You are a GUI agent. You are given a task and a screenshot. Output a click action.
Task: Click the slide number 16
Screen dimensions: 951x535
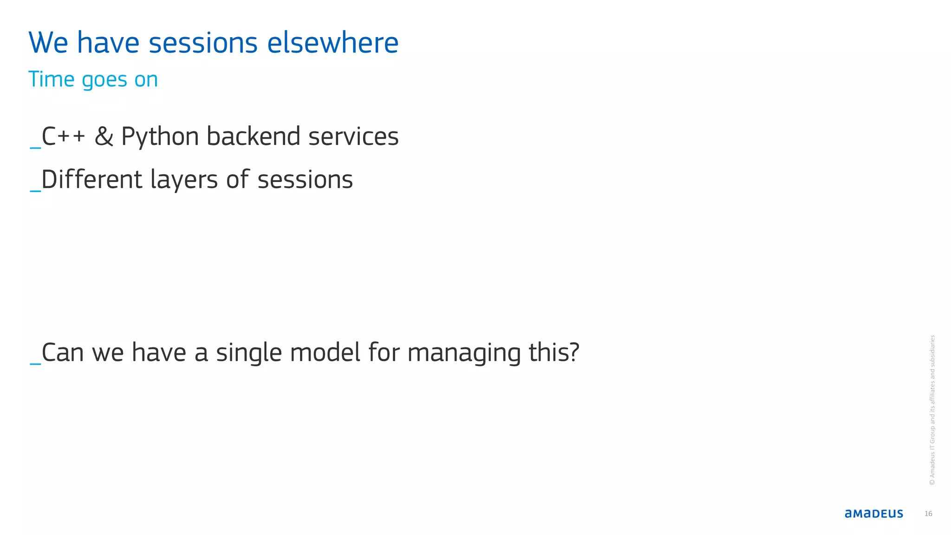[928, 514]
